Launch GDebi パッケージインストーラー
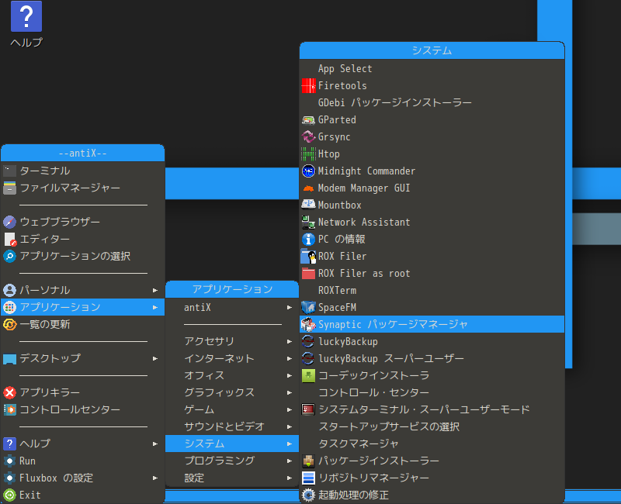Image resolution: width=621 pixels, height=504 pixels. coord(432,103)
